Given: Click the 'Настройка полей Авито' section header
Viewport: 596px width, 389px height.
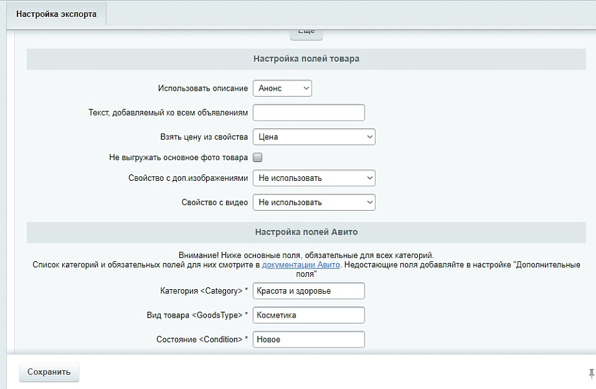Looking at the screenshot, I should pos(306,232).
